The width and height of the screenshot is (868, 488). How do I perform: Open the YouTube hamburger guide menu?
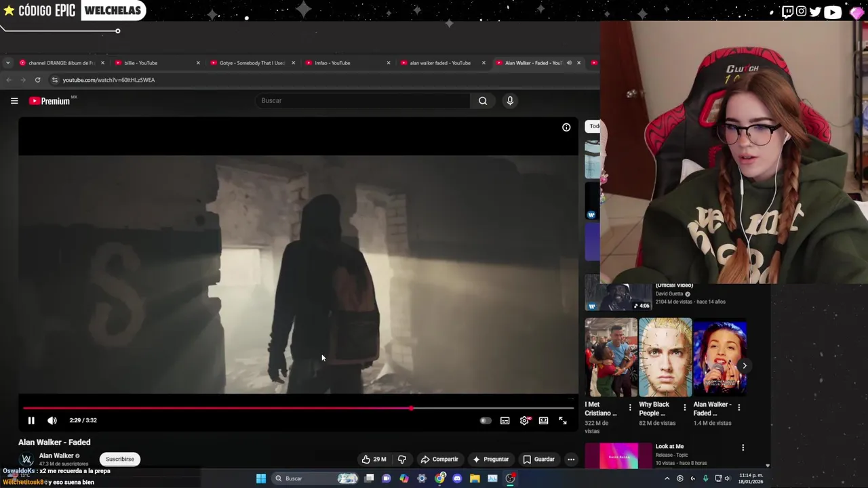(x=14, y=101)
